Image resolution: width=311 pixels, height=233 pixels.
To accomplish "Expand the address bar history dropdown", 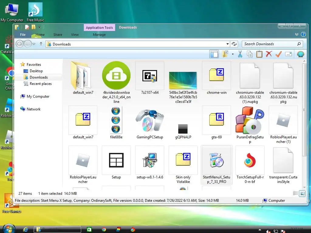I will click(227, 44).
